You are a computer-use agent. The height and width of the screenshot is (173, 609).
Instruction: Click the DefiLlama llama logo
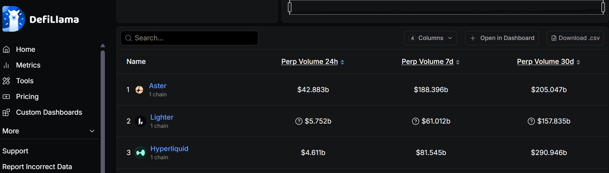(x=13, y=19)
